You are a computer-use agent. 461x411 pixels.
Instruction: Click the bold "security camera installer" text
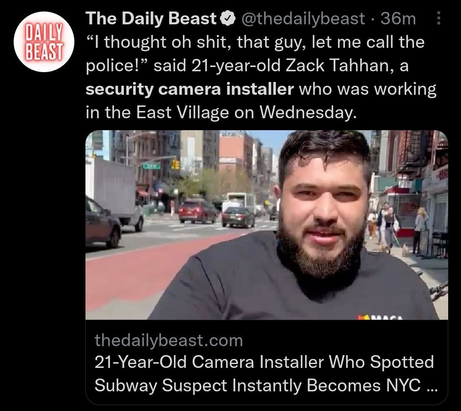pos(190,89)
